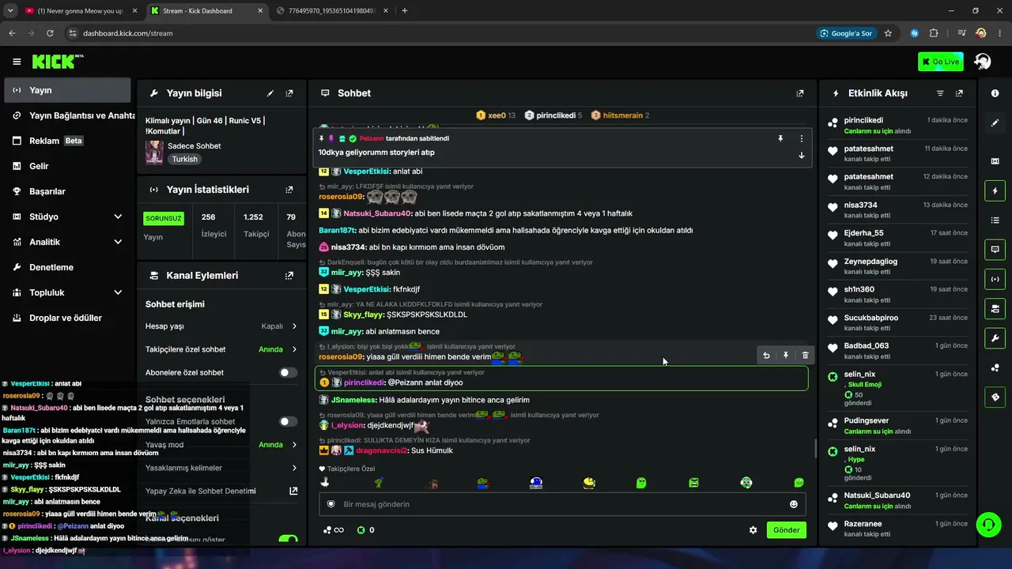Open Yayın Bağlantısı ve Anahtarı sidebar item
This screenshot has height=569, width=1012.
tap(68, 115)
